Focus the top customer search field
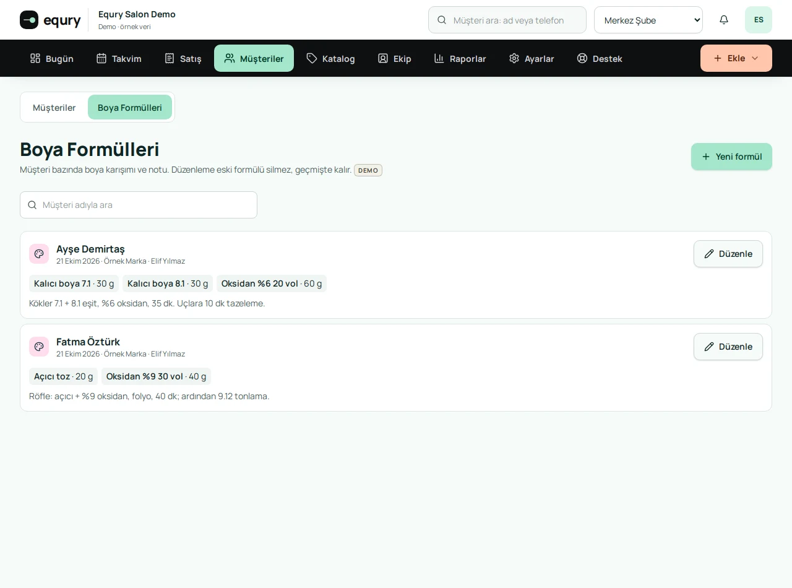The height and width of the screenshot is (588, 792). [507, 20]
